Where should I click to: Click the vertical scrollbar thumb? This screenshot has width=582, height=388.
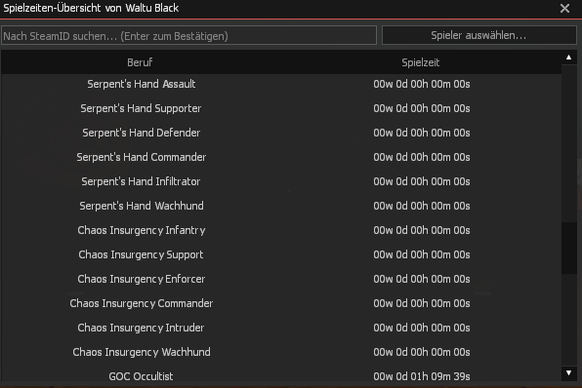568,248
